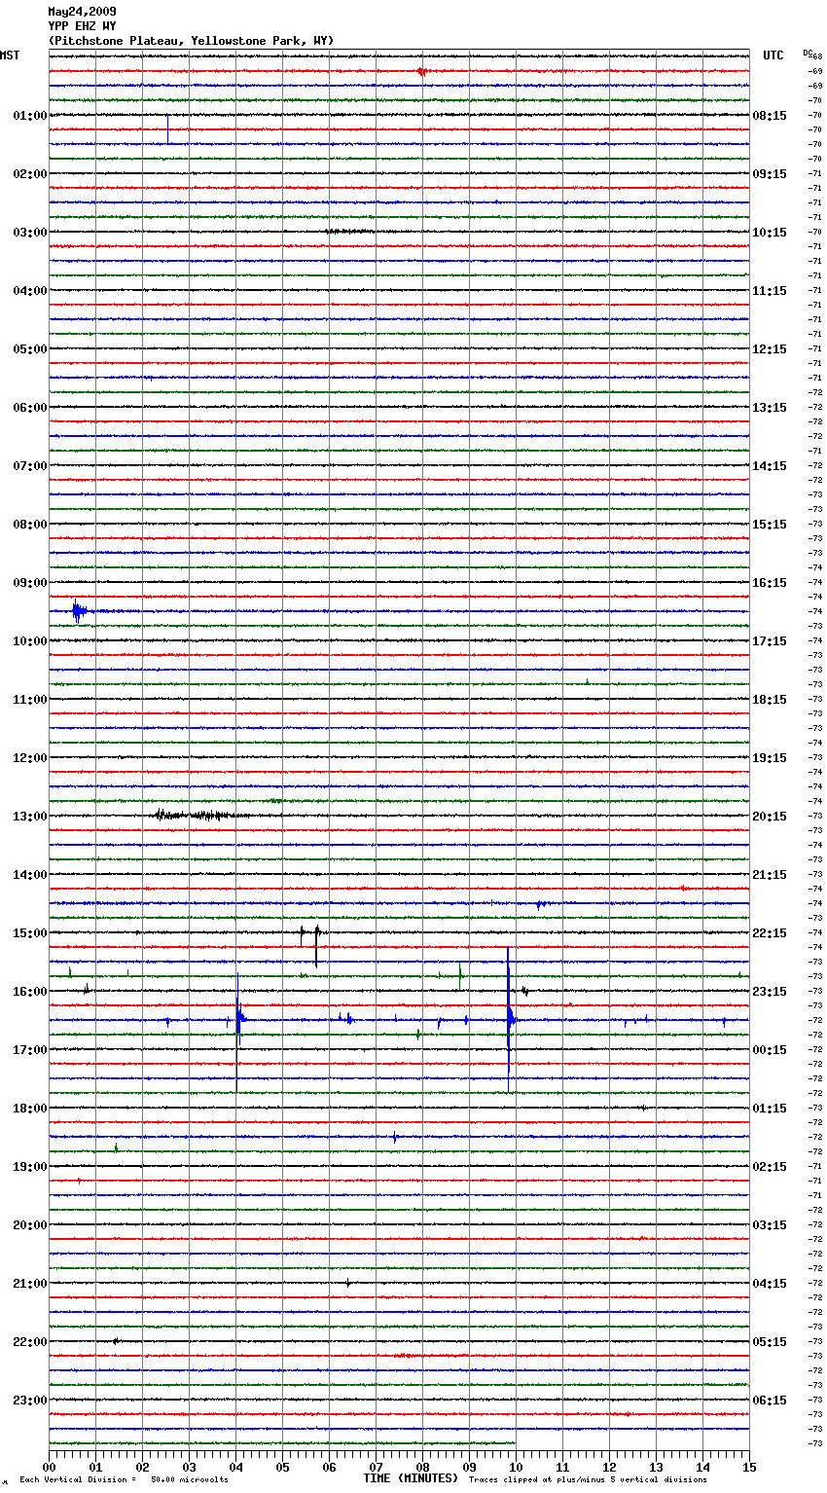Click the TIME (MINUTES) axis title

(411, 1478)
